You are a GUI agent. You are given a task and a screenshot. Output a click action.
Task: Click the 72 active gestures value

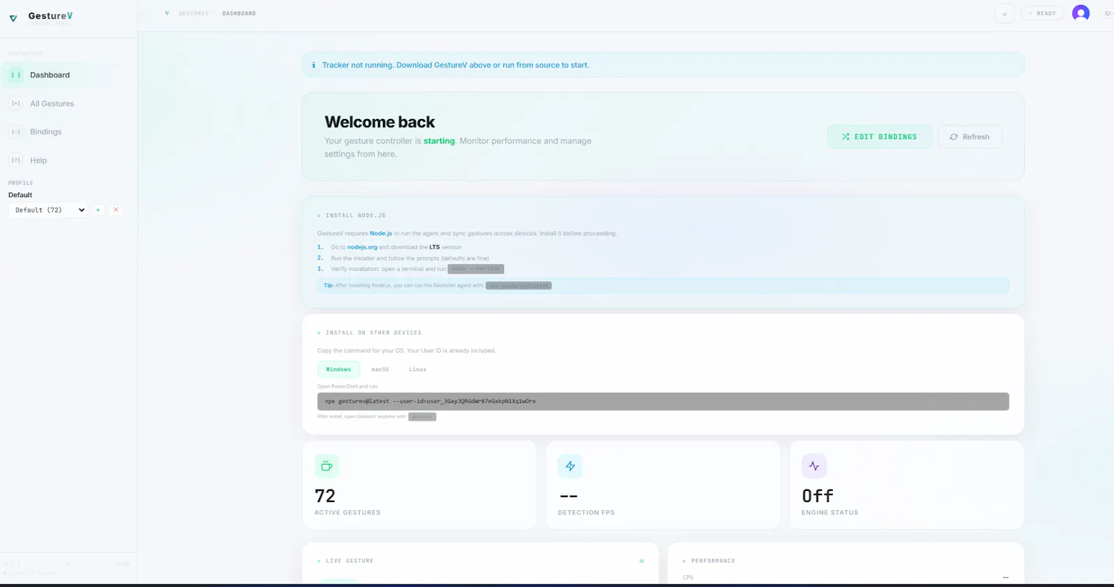325,496
